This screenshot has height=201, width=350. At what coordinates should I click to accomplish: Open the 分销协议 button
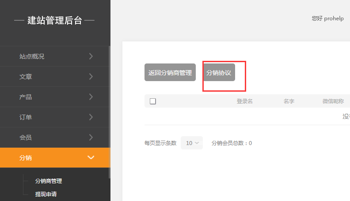[219, 73]
